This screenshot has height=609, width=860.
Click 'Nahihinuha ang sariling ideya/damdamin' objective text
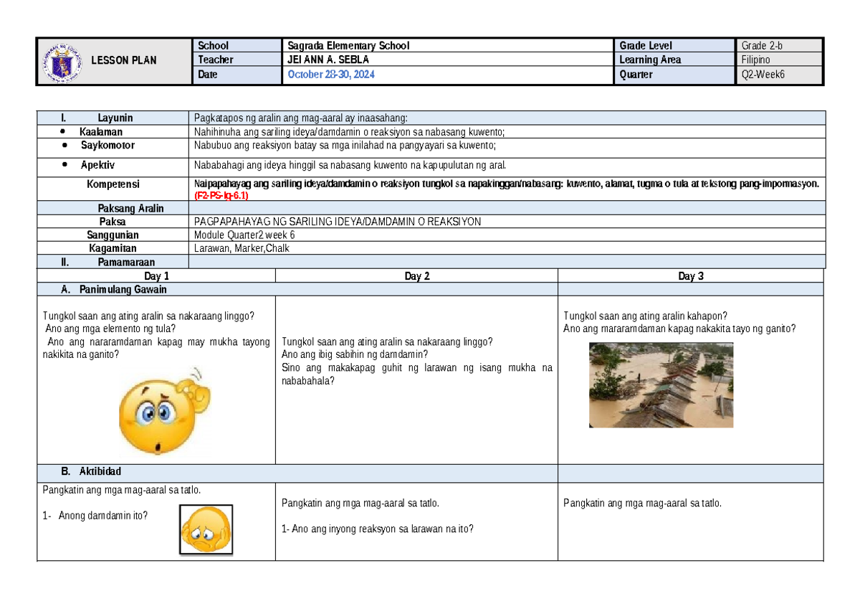coord(350,132)
